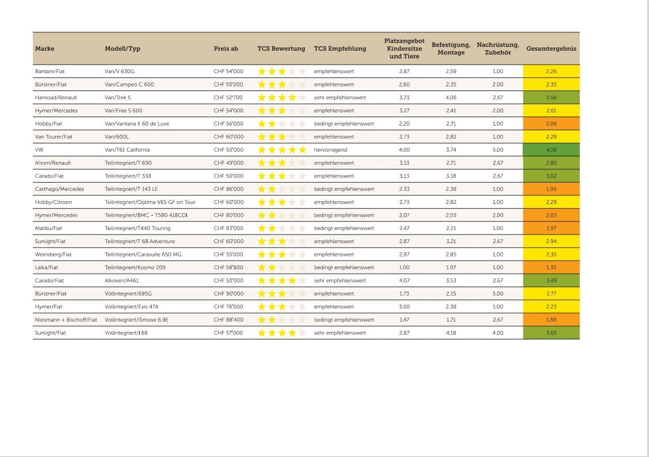
Task: Select the Platzangebot value "4.07"
Action: click(404, 281)
